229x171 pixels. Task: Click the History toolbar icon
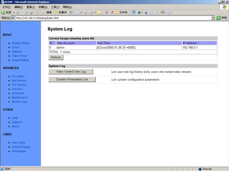coord(71,12)
